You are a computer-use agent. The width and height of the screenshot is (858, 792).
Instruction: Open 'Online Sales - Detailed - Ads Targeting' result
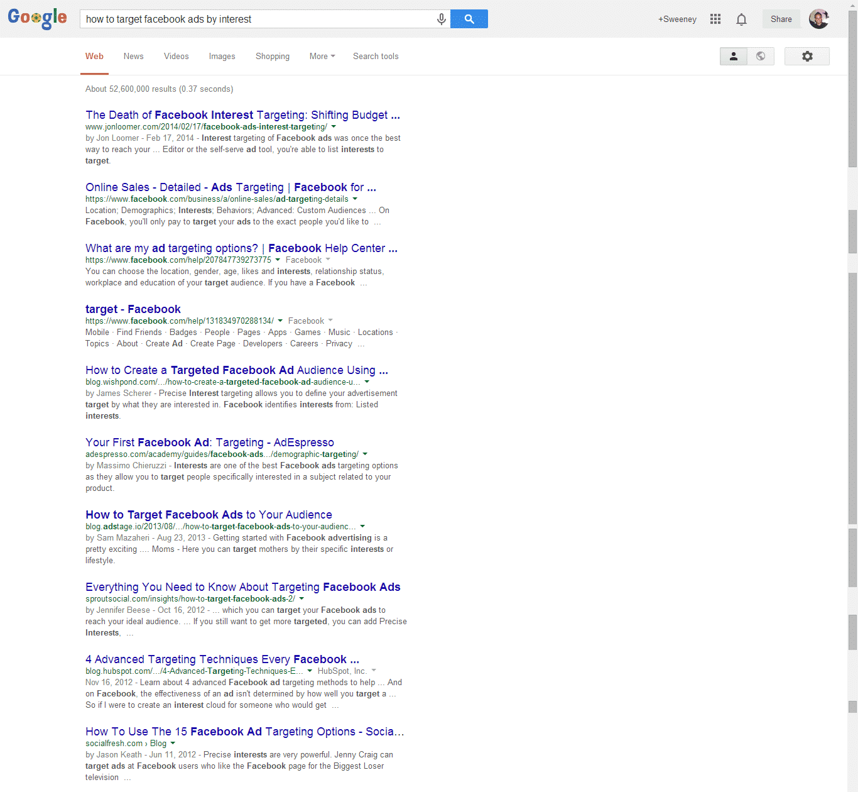click(231, 187)
